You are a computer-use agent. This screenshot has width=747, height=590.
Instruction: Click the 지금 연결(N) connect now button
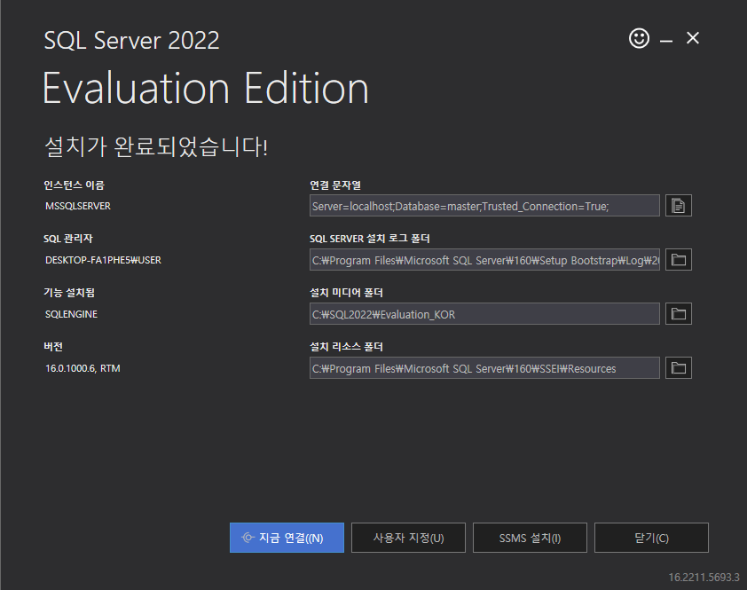[x=287, y=538]
